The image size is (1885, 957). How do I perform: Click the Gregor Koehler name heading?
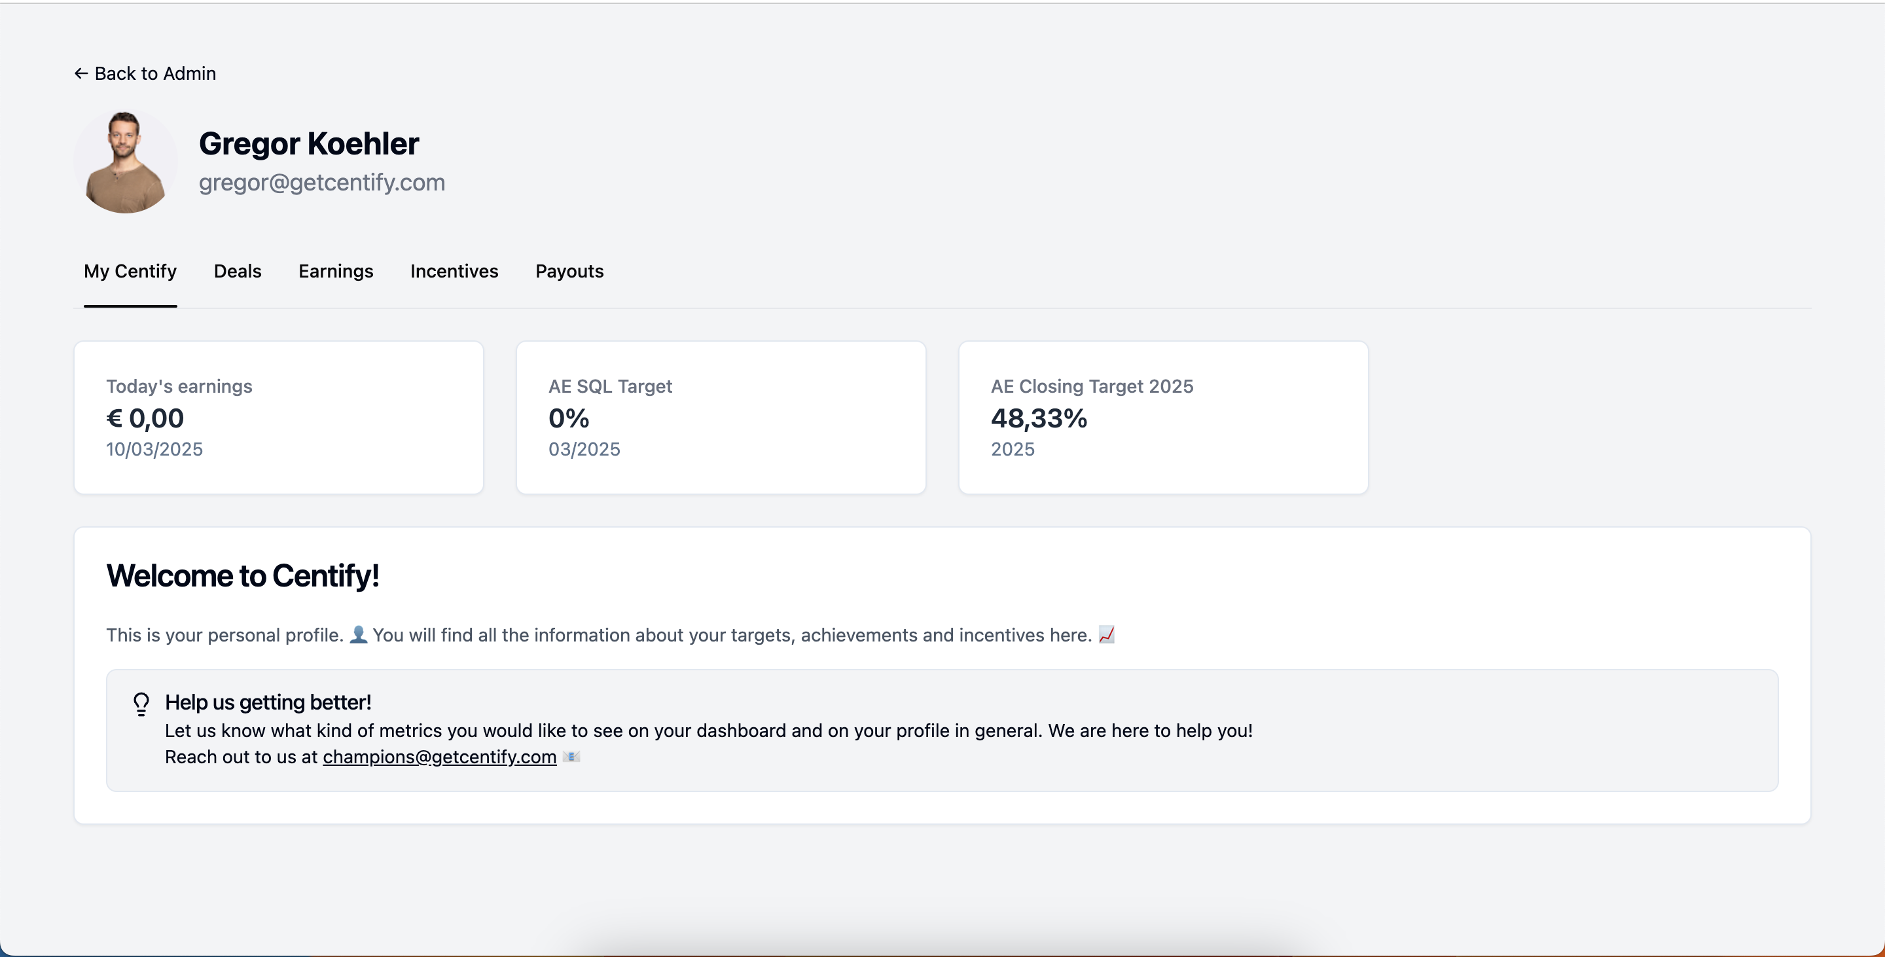point(309,143)
